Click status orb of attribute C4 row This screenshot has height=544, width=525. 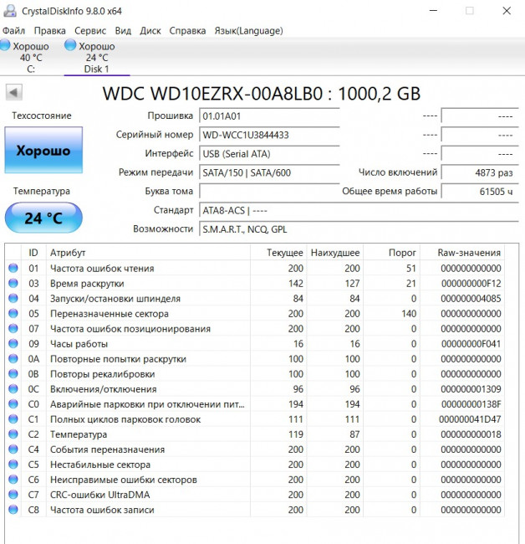pyautogui.click(x=13, y=449)
